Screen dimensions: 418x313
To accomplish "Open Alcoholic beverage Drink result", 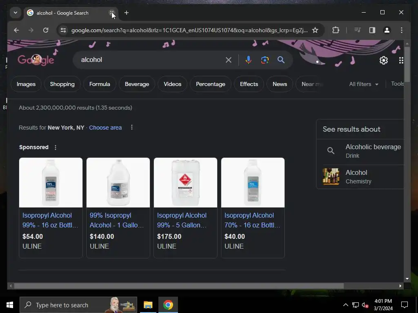I will (360, 151).
